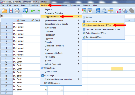The image size is (135, 95).
Task: Open the Help menu
Action: coord(95,5)
